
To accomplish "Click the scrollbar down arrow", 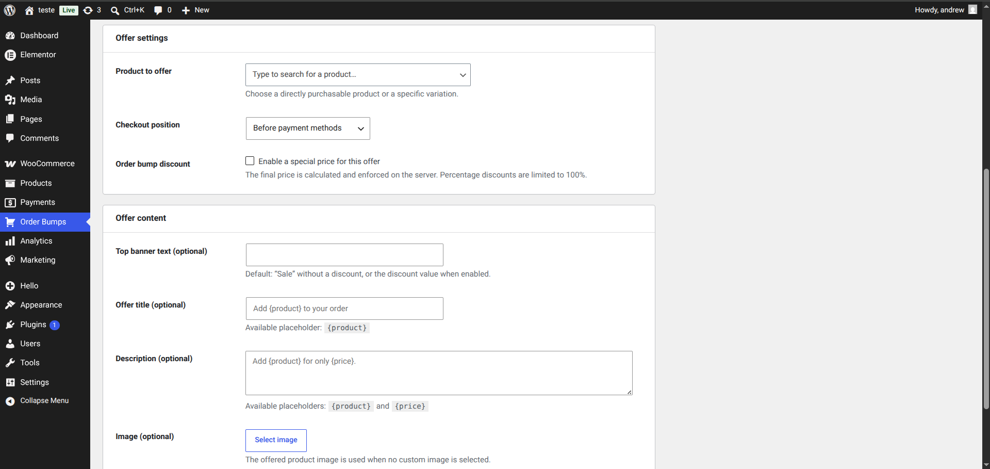I will [x=986, y=464].
